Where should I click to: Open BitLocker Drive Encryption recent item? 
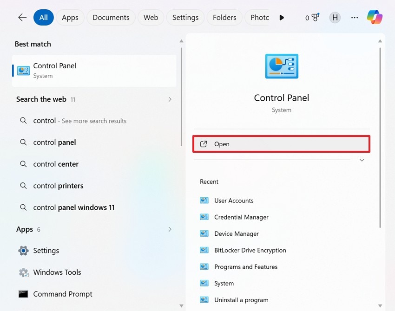pos(250,250)
